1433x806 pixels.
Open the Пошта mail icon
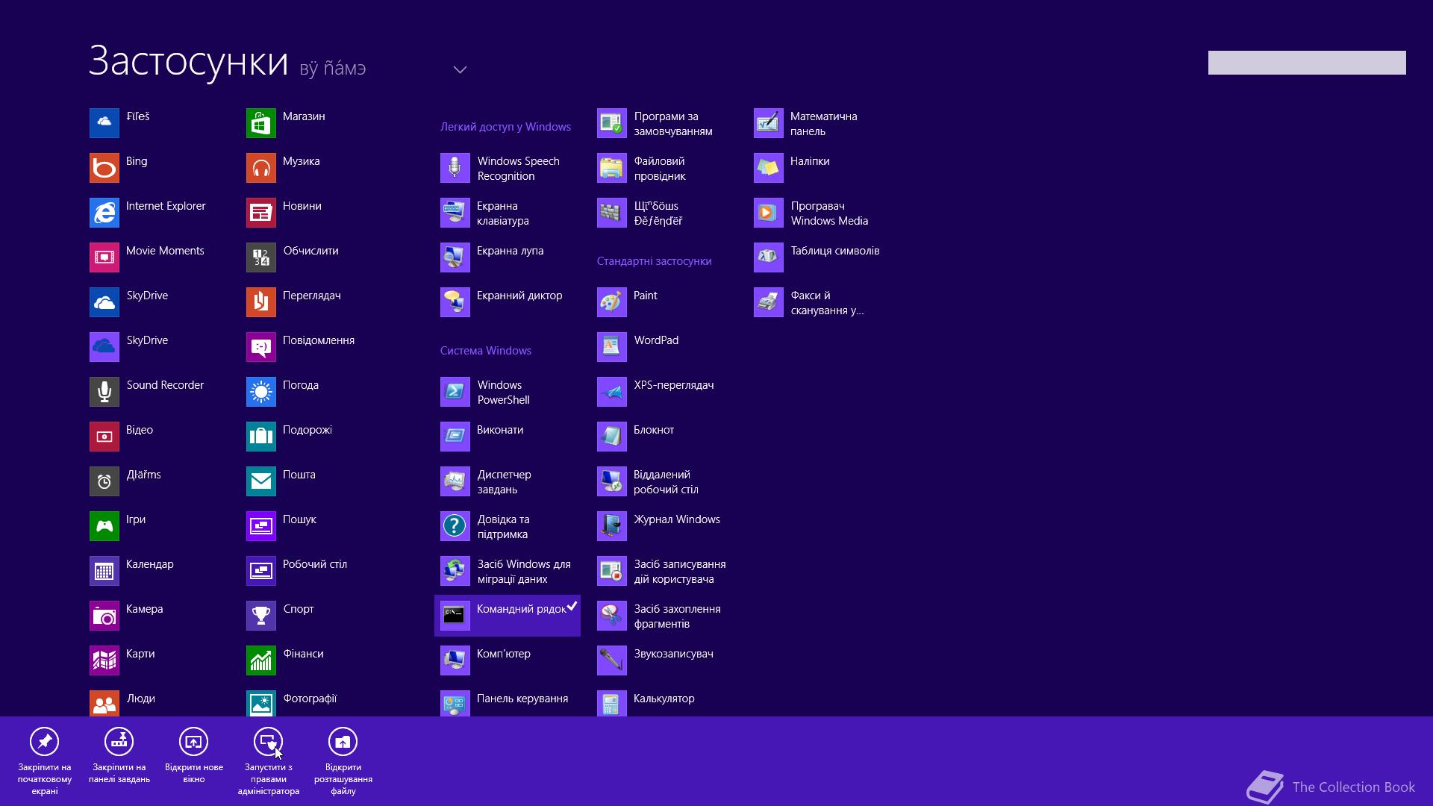(x=261, y=481)
